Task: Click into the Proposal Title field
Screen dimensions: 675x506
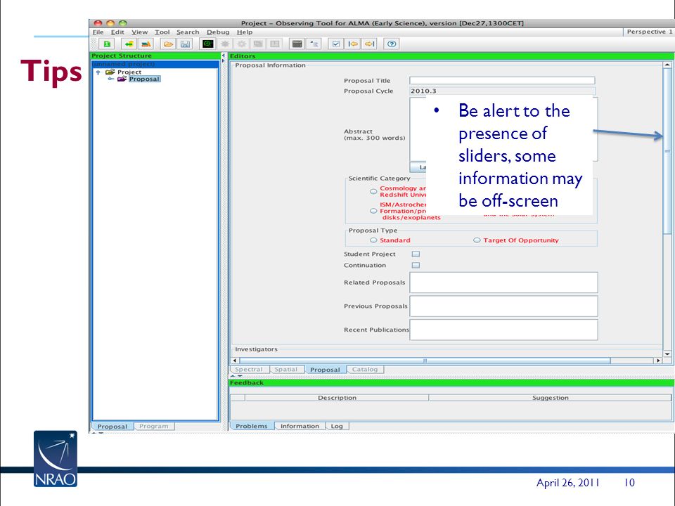Action: point(502,80)
